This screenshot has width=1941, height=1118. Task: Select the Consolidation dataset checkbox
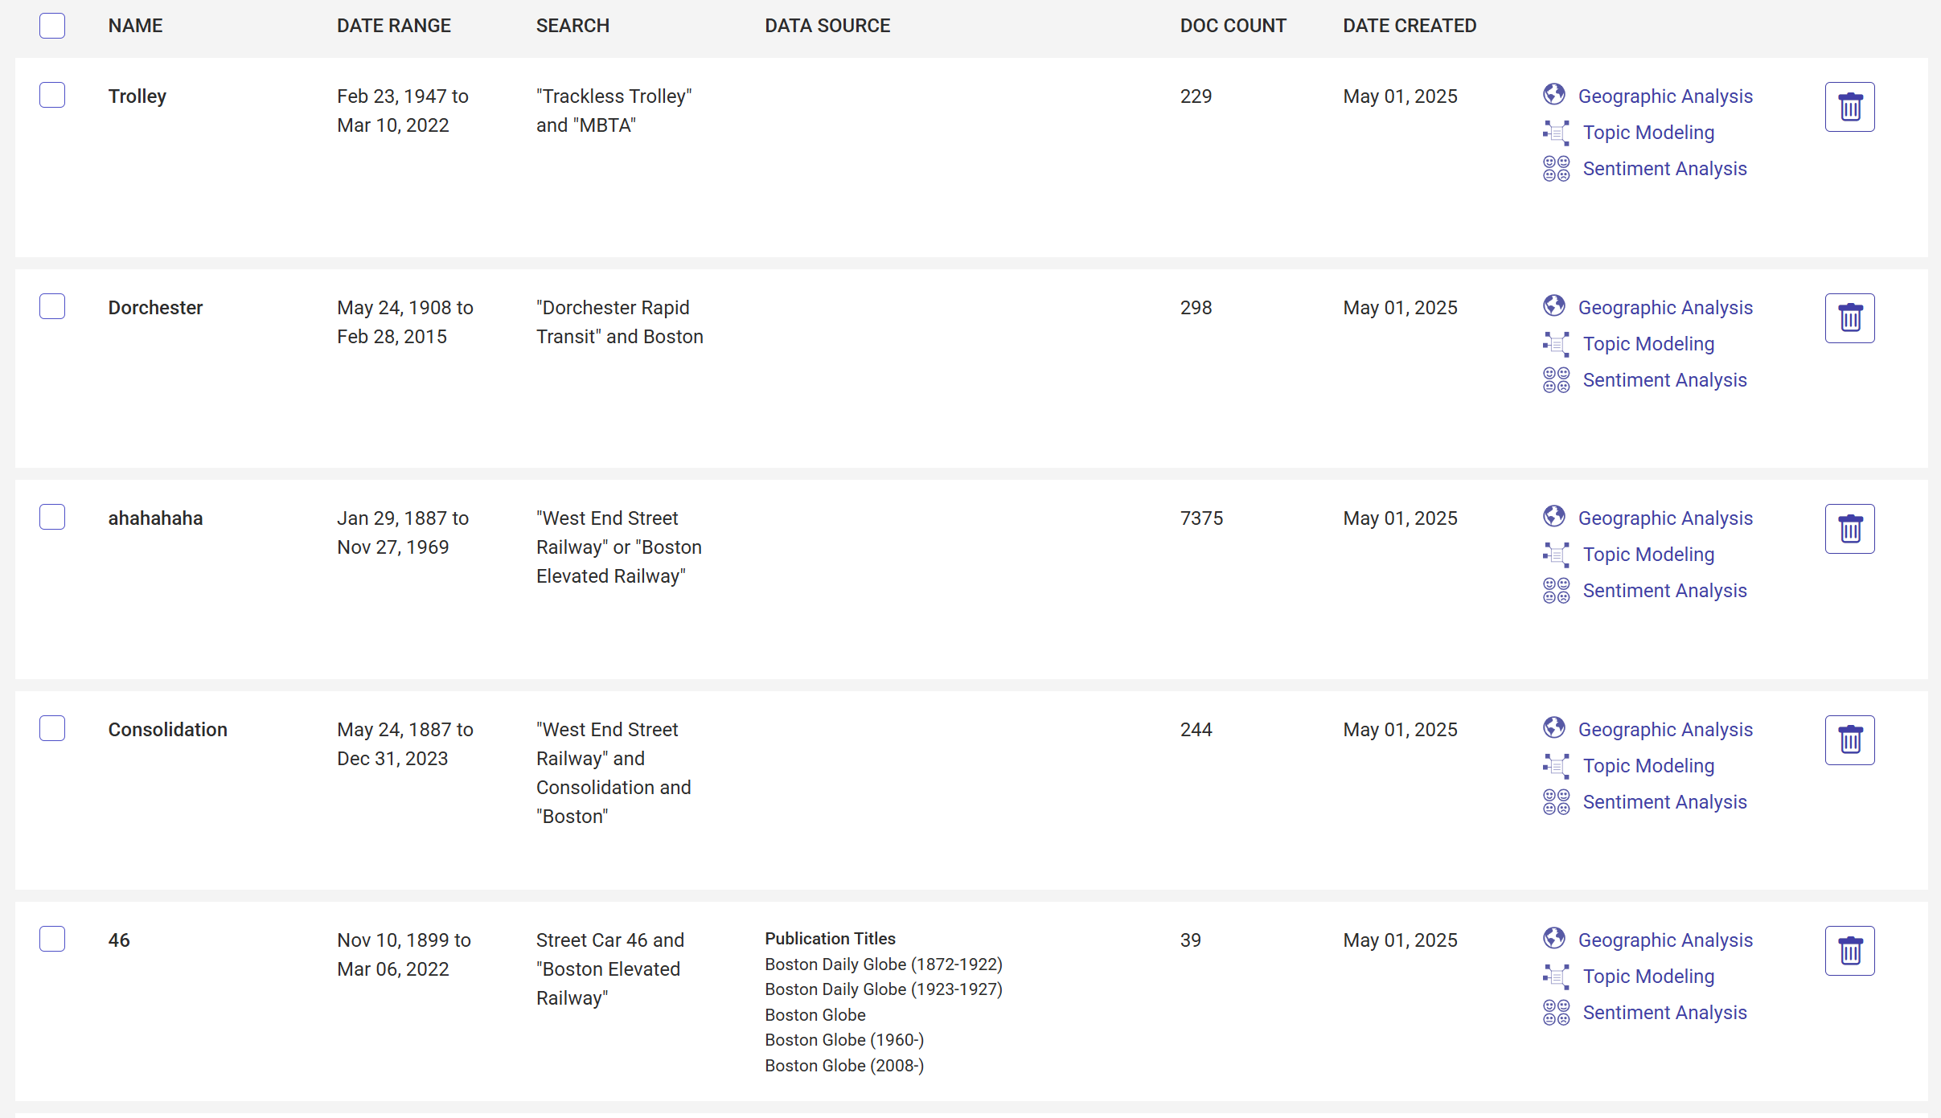click(52, 728)
